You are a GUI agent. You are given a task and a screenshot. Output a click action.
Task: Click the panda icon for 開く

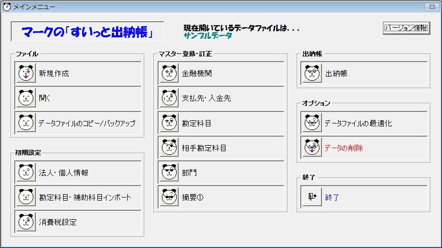26,98
